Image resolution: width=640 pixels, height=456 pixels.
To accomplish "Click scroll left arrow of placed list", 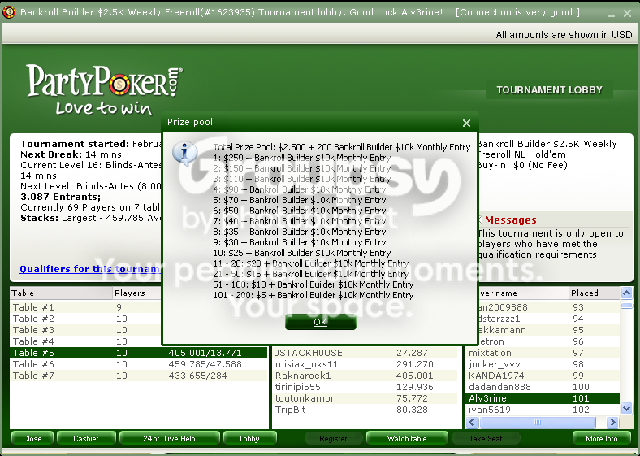I will (x=472, y=422).
